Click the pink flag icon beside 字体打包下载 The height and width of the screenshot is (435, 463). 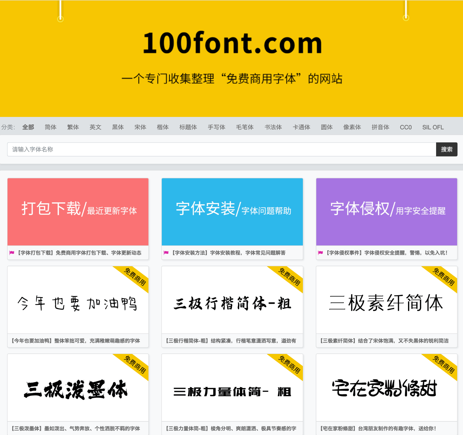click(12, 253)
